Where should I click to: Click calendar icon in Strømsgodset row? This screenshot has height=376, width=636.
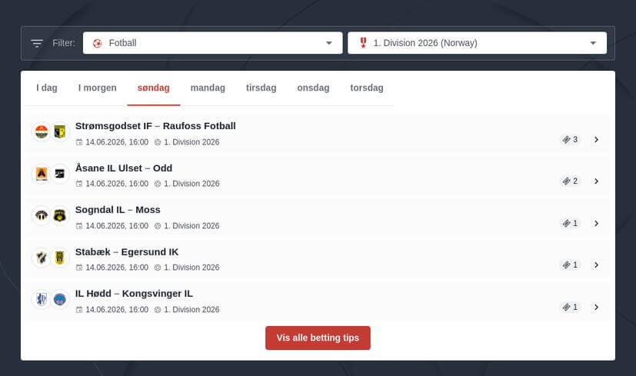79,142
